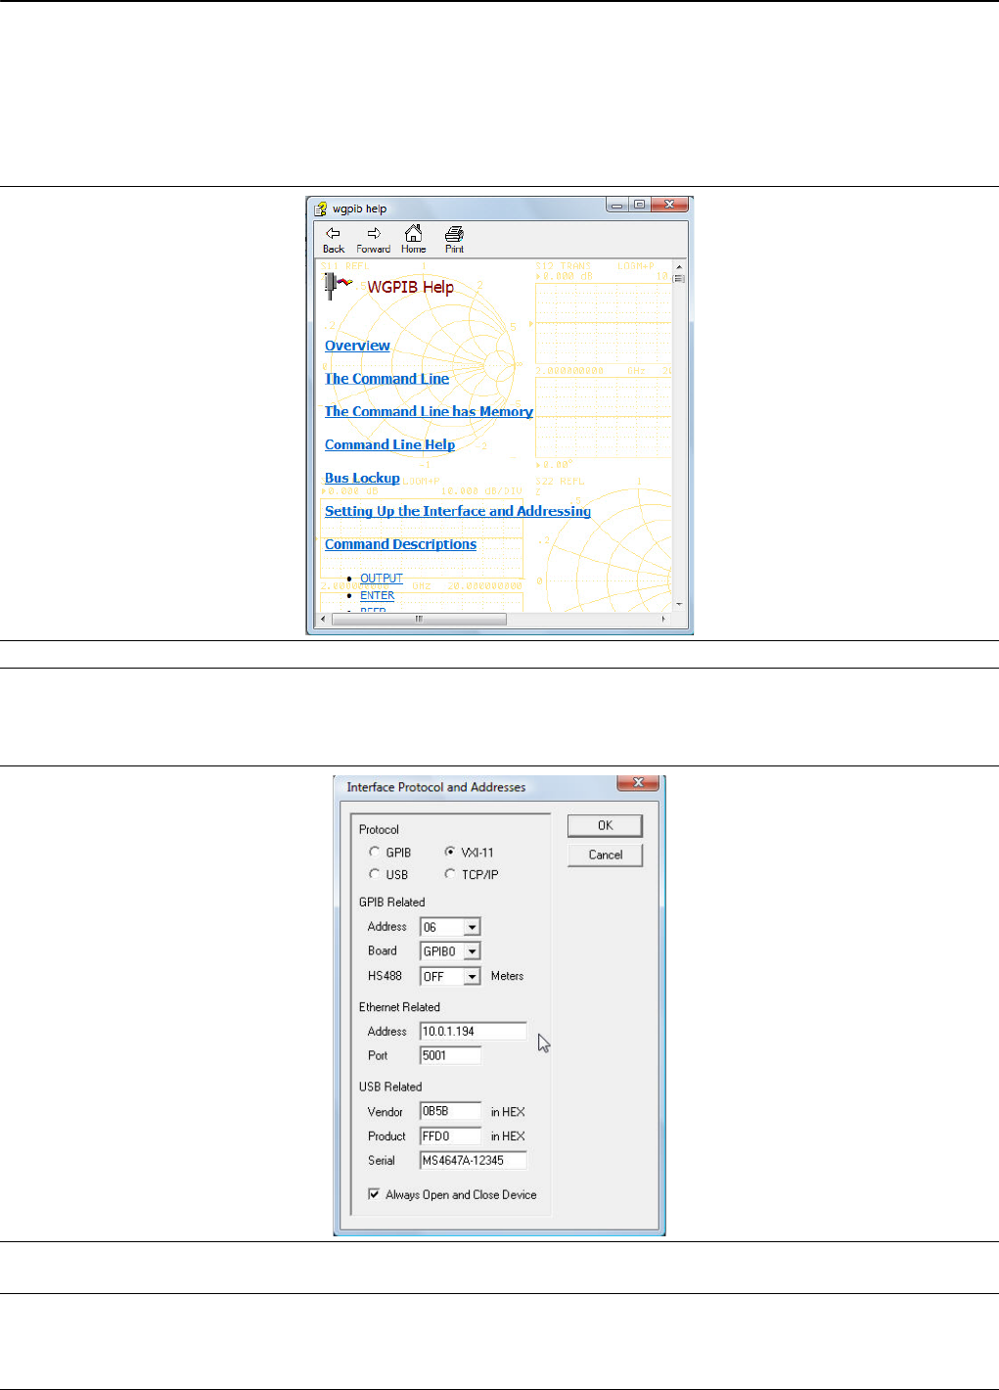The width and height of the screenshot is (999, 1390).
Task: Open The Command Line has Memory link
Action: [429, 412]
